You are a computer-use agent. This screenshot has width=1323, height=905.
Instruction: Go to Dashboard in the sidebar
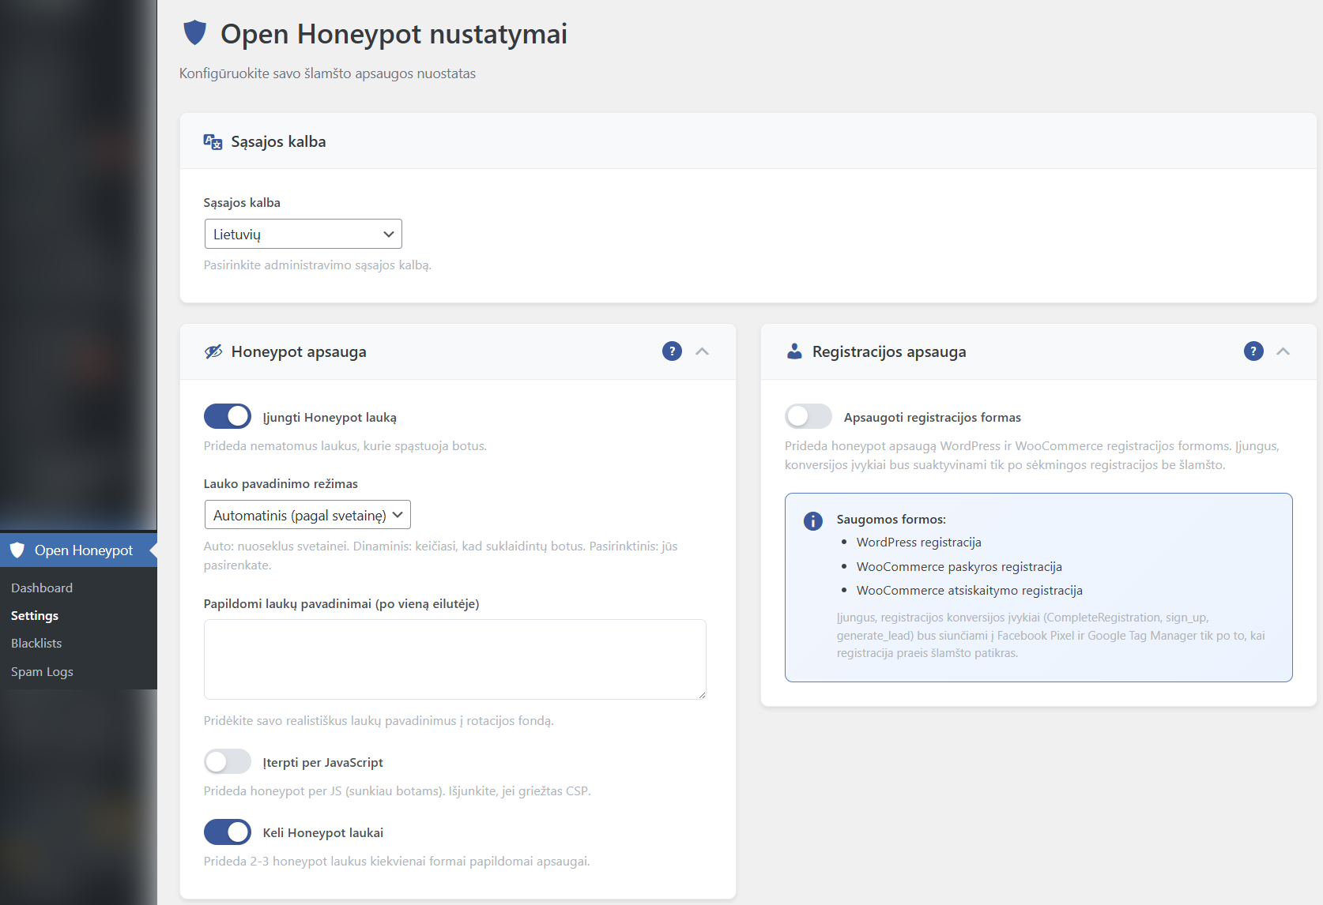click(42, 588)
